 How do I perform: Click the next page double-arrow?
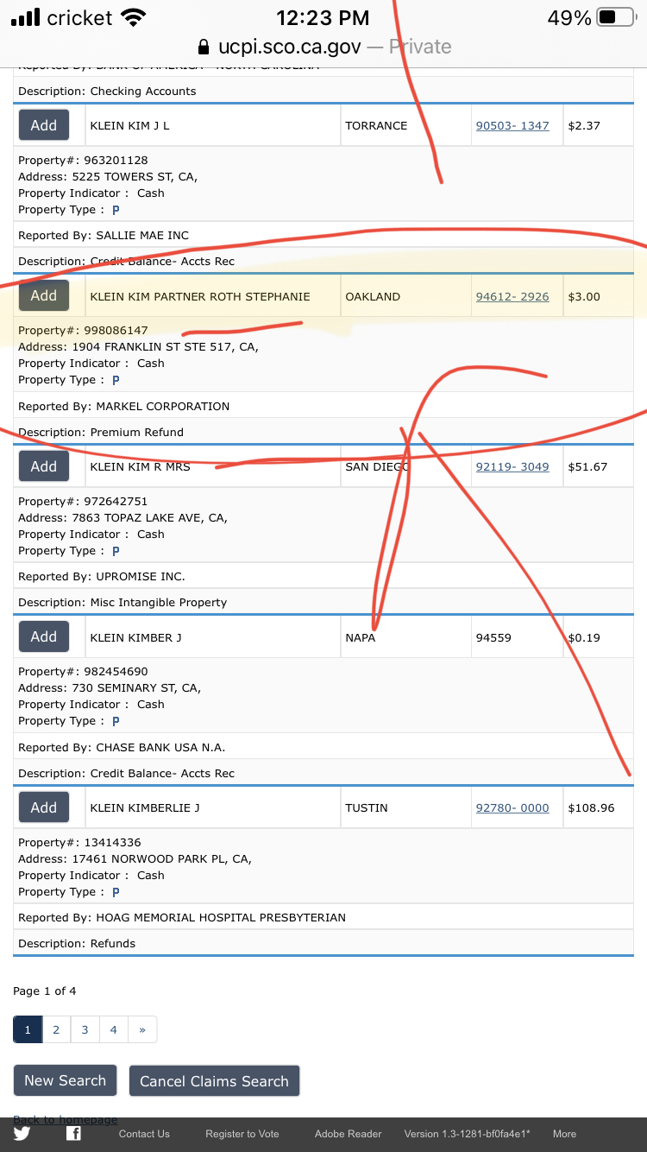(142, 1029)
